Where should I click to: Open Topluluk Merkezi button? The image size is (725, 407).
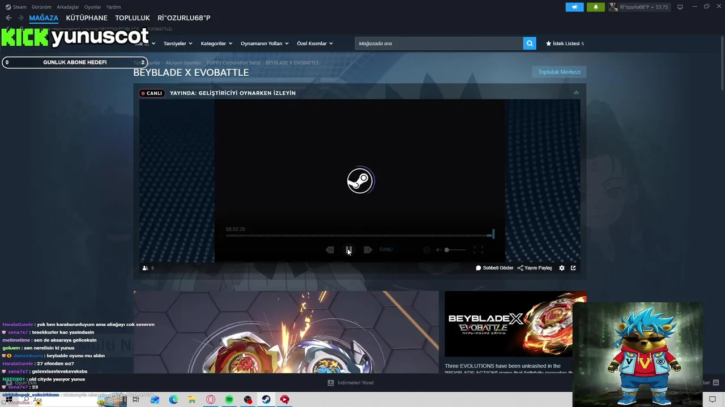tap(559, 72)
